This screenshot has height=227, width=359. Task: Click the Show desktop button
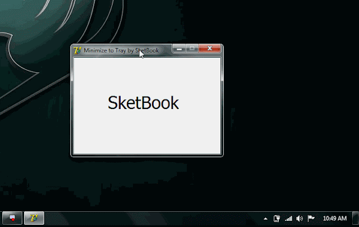pyautogui.click(x=355, y=218)
